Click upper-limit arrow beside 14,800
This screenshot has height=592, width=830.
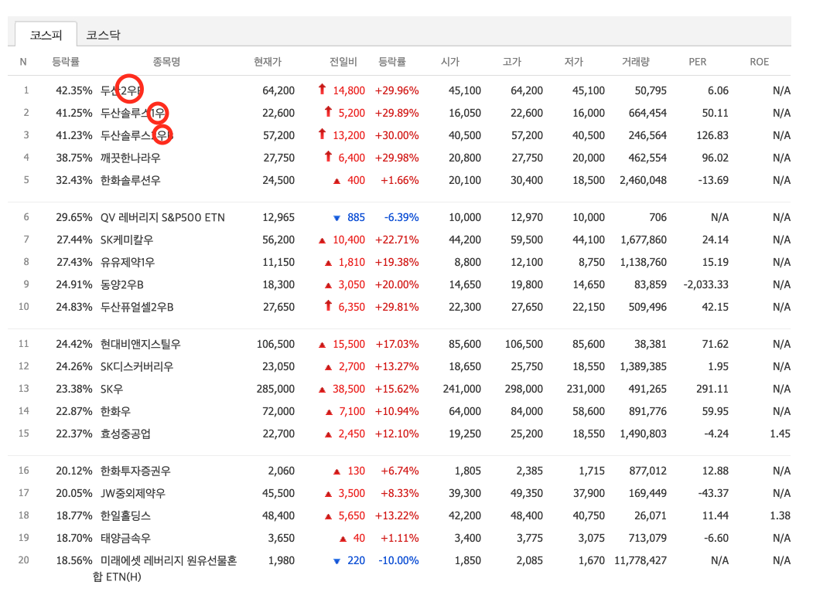click(x=322, y=89)
